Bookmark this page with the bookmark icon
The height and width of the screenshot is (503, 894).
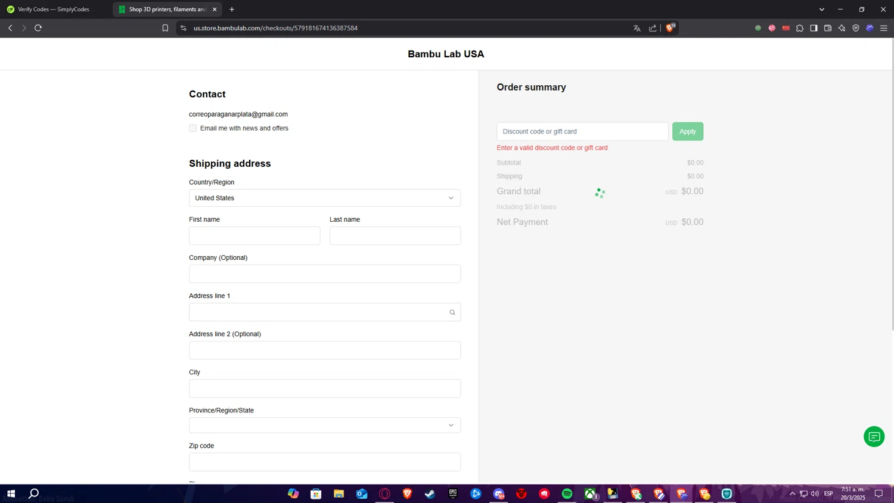coord(165,28)
